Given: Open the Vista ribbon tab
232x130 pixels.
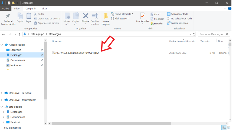Looking at the screenshot, I should tap(44, 9).
